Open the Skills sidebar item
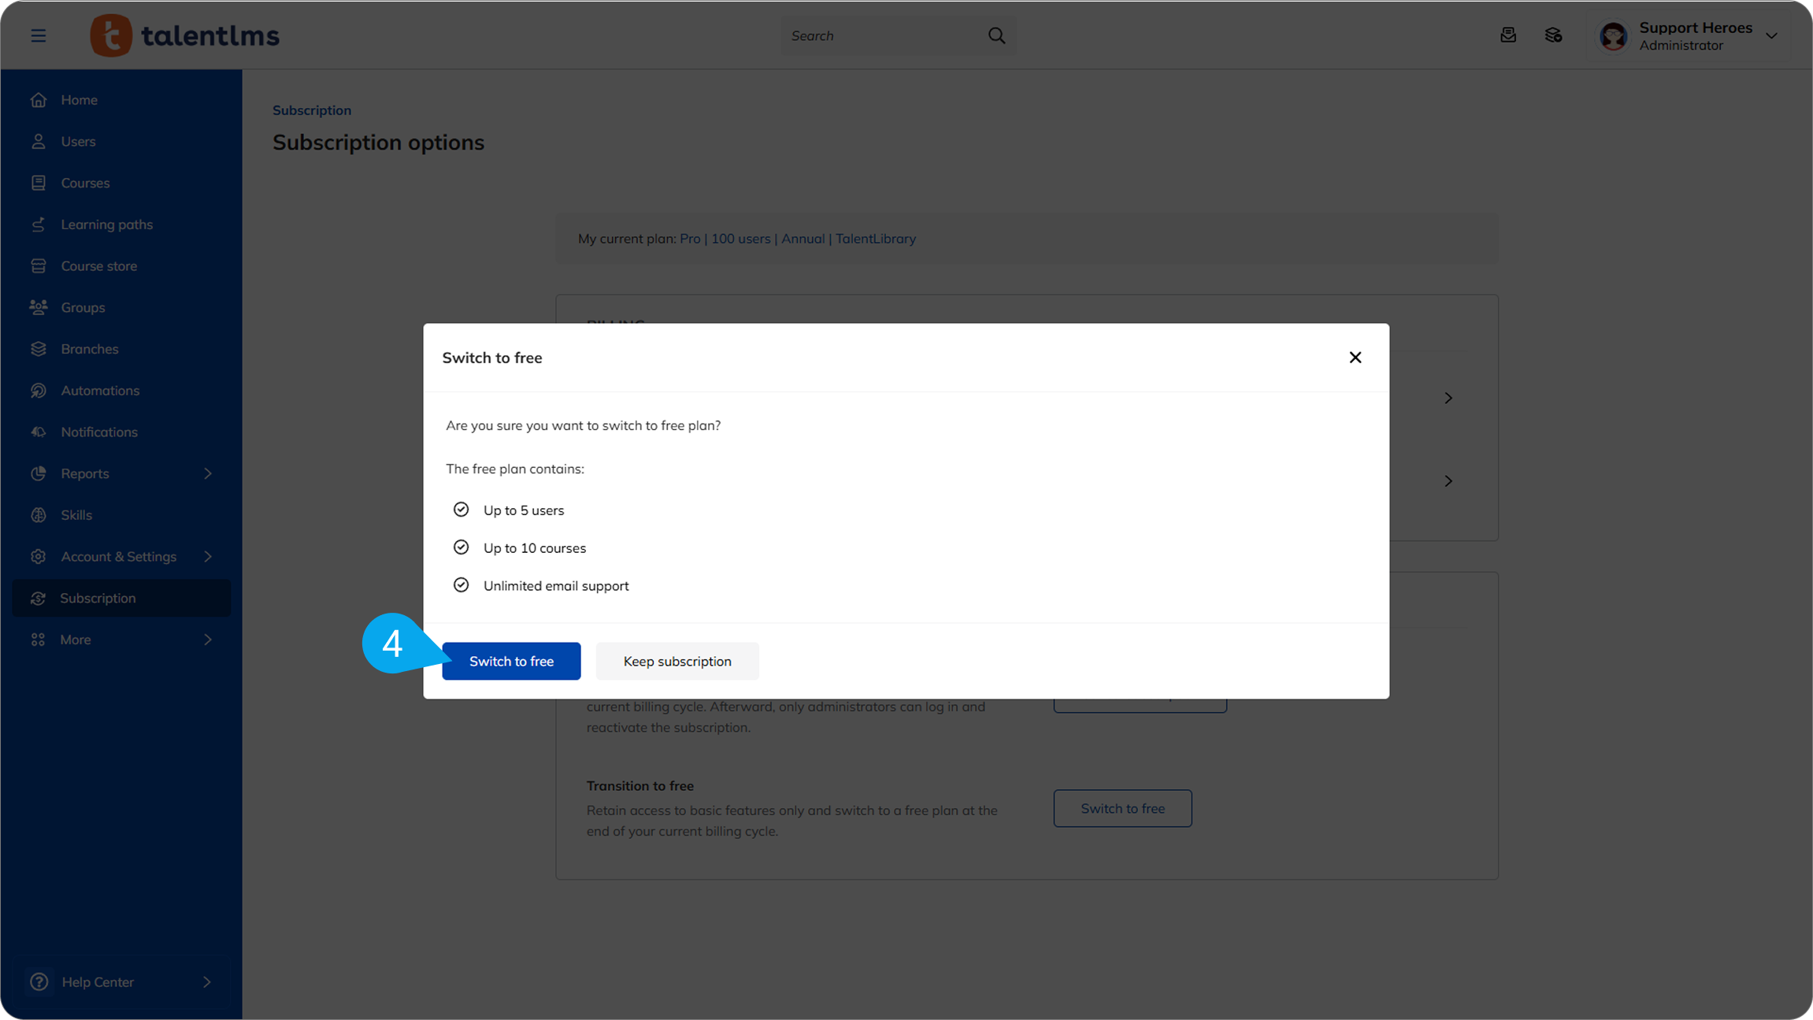The width and height of the screenshot is (1813, 1020). point(76,515)
